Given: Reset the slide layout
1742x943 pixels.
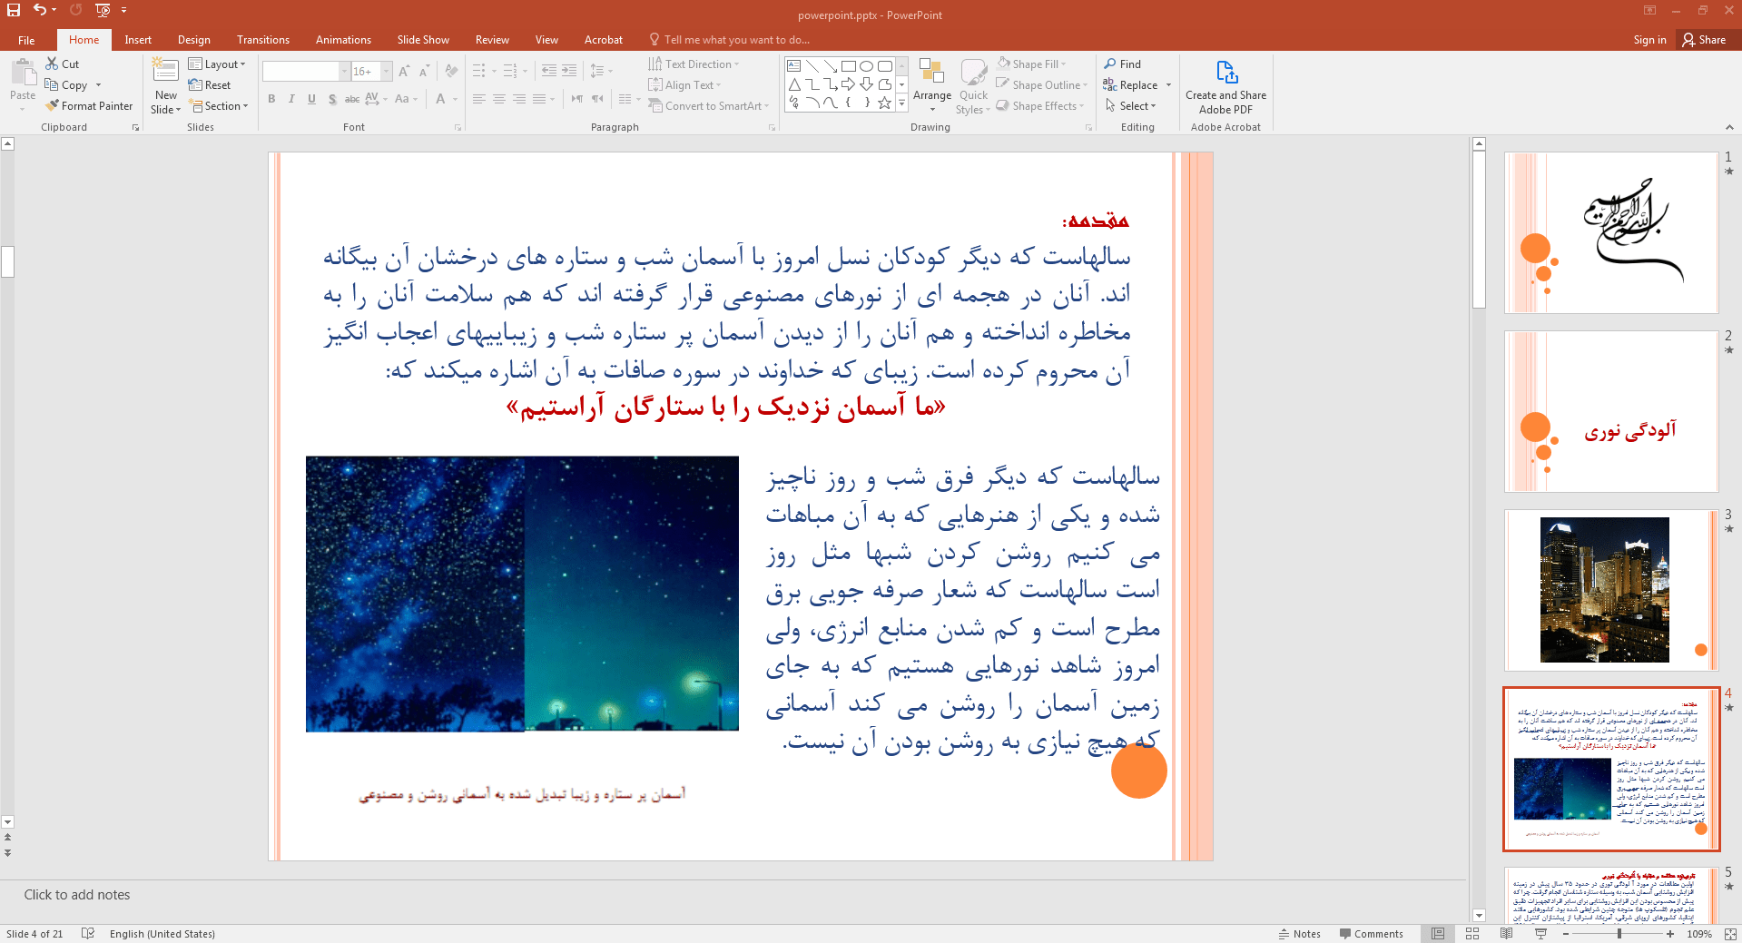Looking at the screenshot, I should [x=210, y=84].
